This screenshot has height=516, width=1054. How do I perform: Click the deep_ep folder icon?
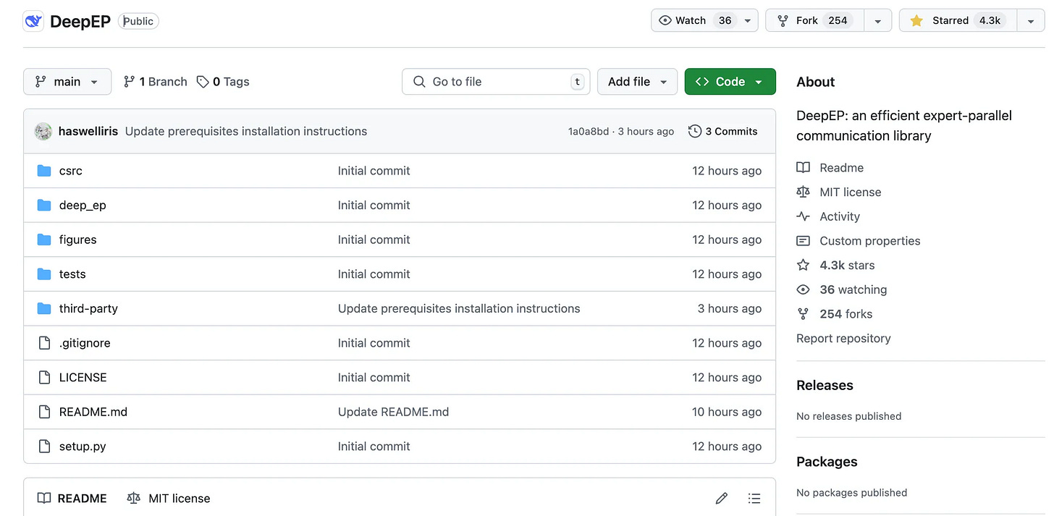(x=44, y=205)
